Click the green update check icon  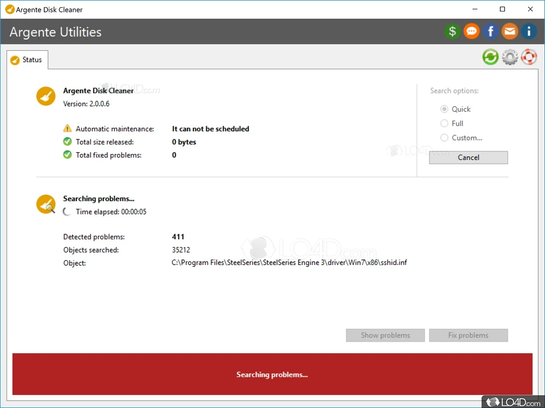(490, 57)
